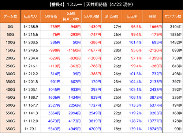The width and height of the screenshot is (183, 133).
Task: Click the 105.1% payout rate
Action: point(135,90)
